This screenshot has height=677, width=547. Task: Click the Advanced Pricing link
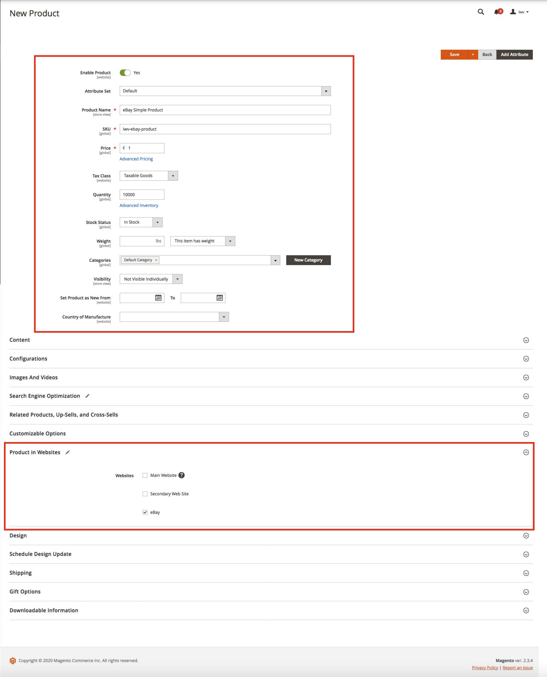click(136, 159)
